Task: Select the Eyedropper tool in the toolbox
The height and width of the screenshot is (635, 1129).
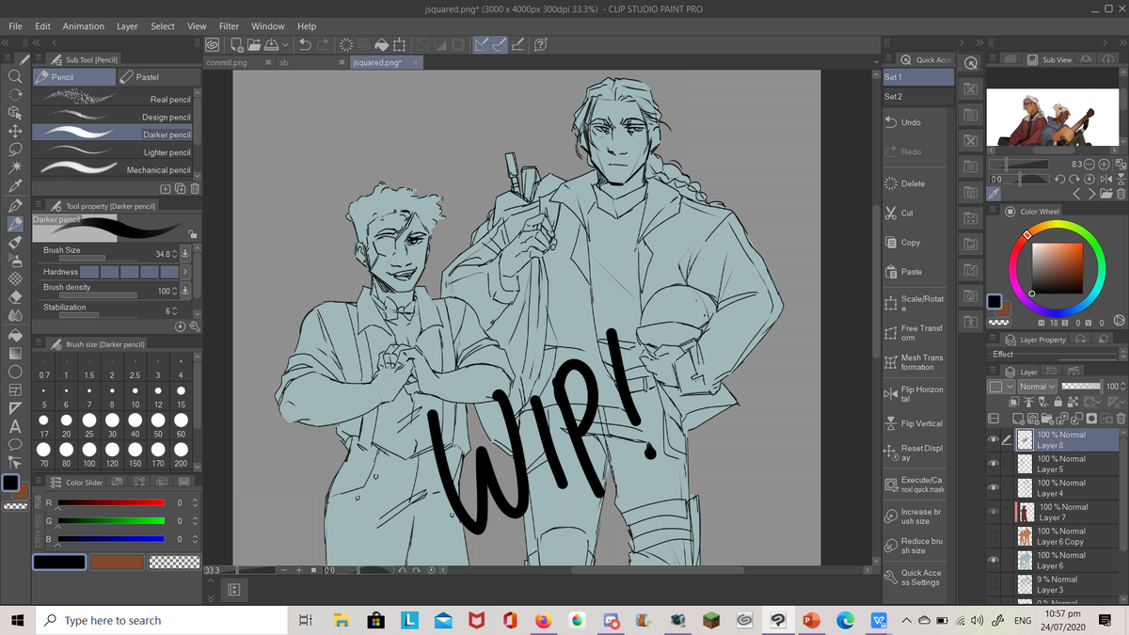Action: point(14,184)
